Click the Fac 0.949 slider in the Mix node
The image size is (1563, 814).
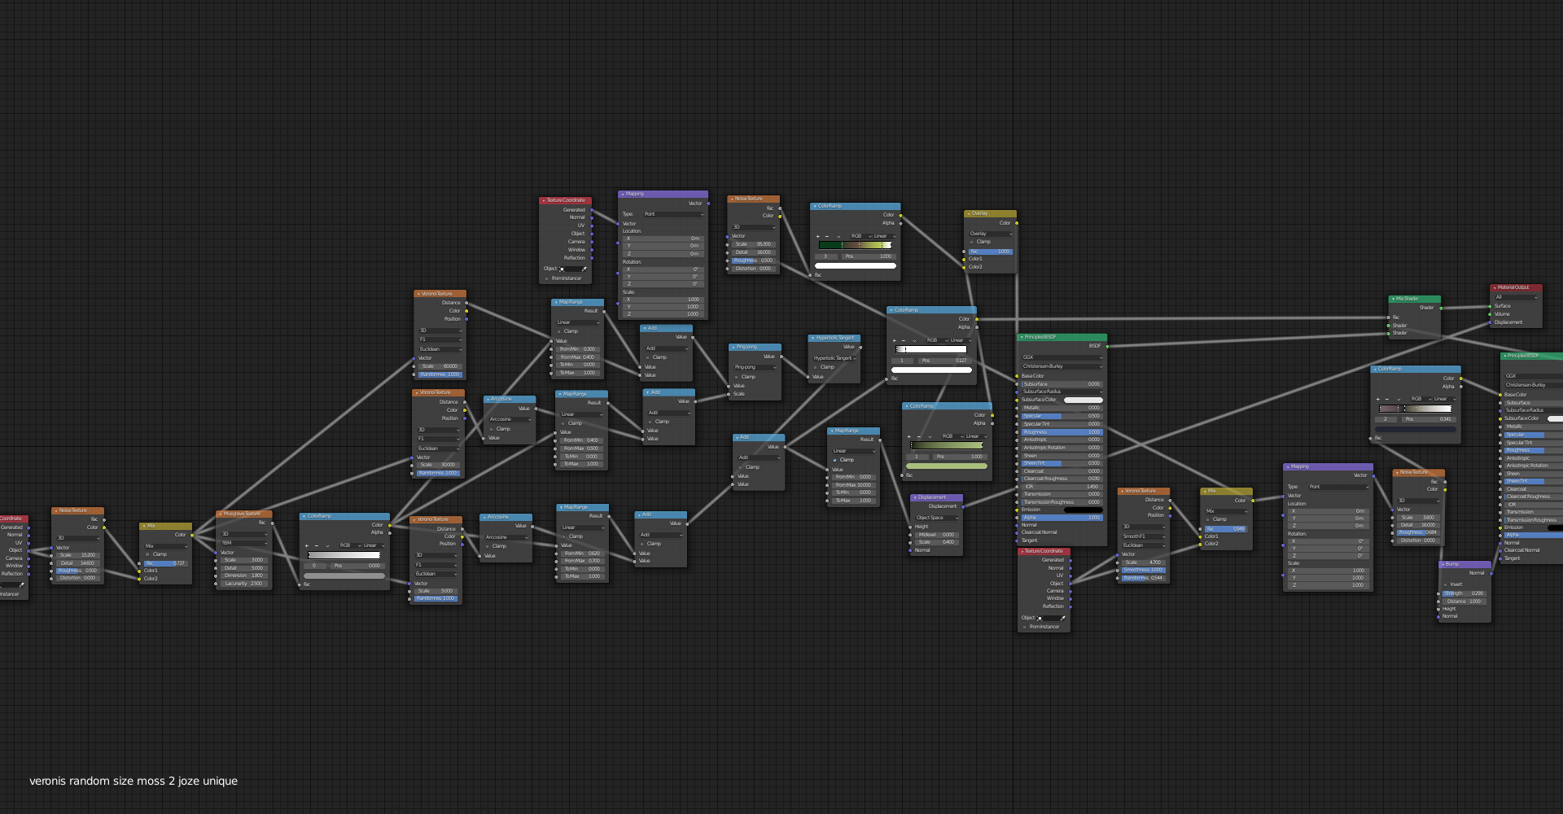(x=1226, y=529)
